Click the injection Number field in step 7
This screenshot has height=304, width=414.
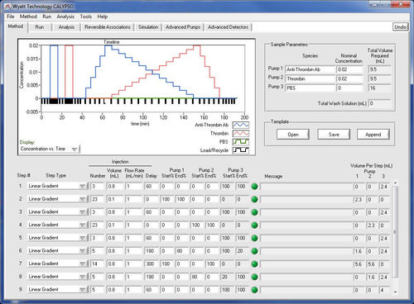tap(98, 264)
